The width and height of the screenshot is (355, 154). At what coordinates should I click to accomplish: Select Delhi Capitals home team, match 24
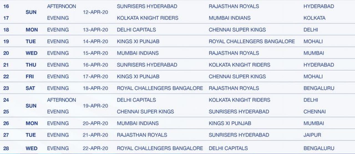click(136, 100)
